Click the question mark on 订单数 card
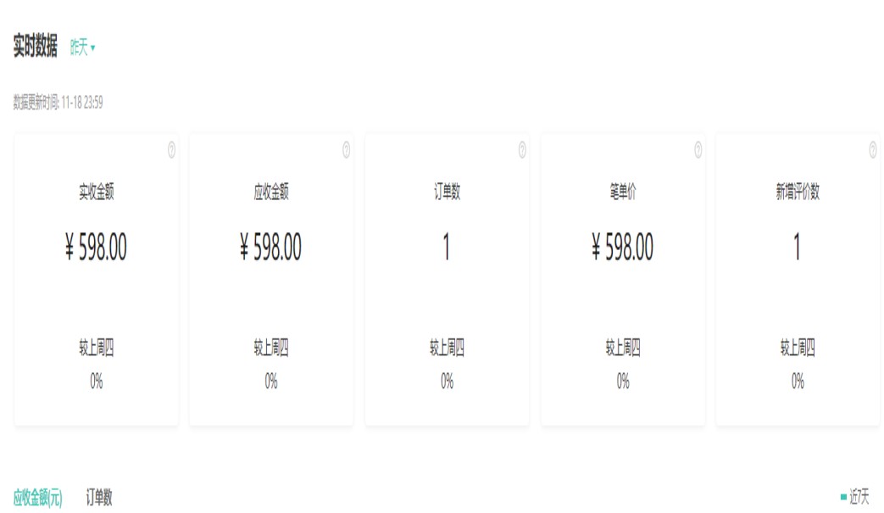 [522, 150]
